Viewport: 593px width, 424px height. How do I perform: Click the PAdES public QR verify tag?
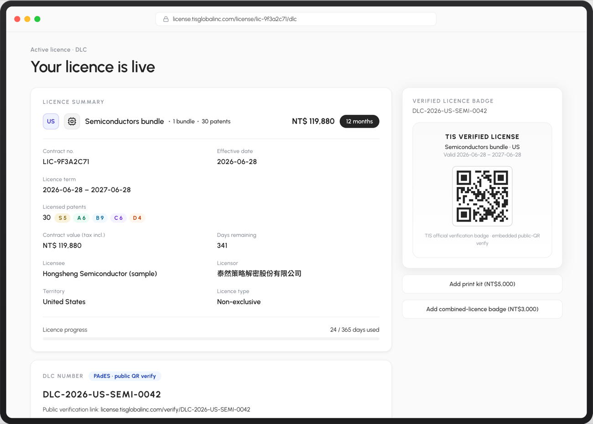pyautogui.click(x=125, y=376)
